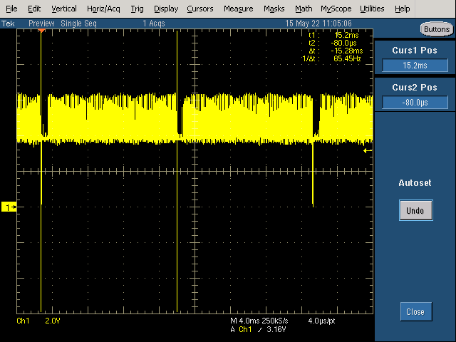The height and width of the screenshot is (342, 456).
Task: Open the File menu
Action: pos(11,9)
